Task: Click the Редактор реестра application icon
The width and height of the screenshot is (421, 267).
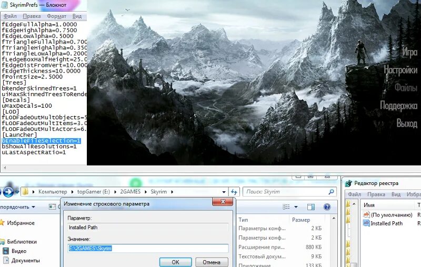Action: point(348,183)
